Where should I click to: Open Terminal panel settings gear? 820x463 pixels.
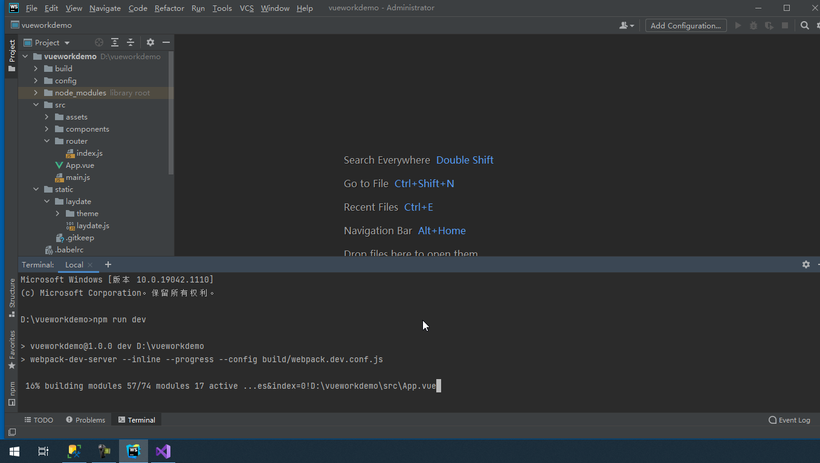point(805,264)
